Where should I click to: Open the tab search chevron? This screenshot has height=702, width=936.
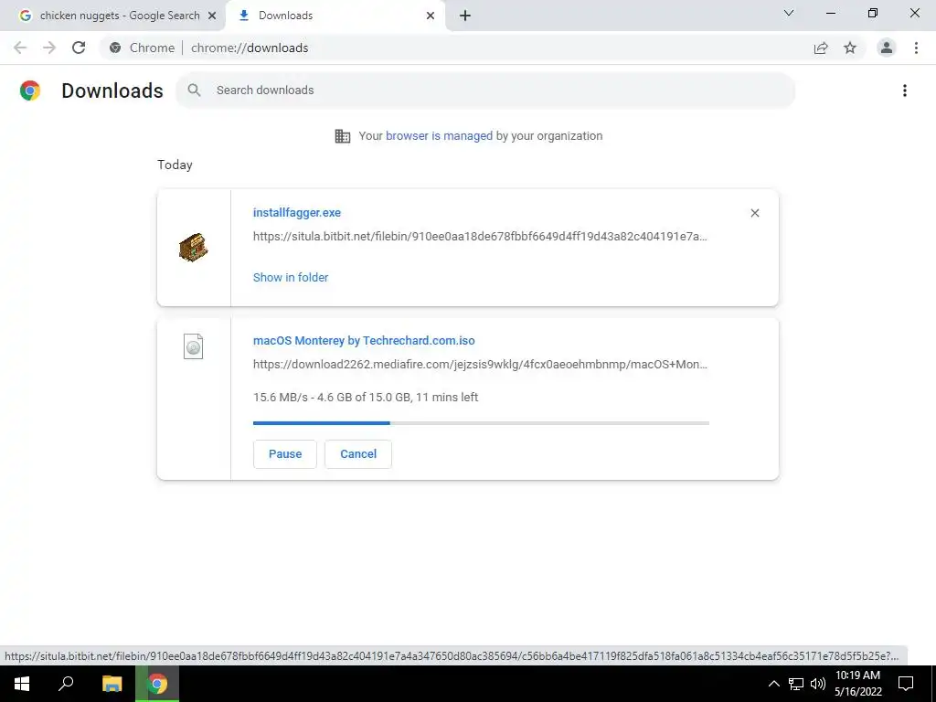[789, 13]
